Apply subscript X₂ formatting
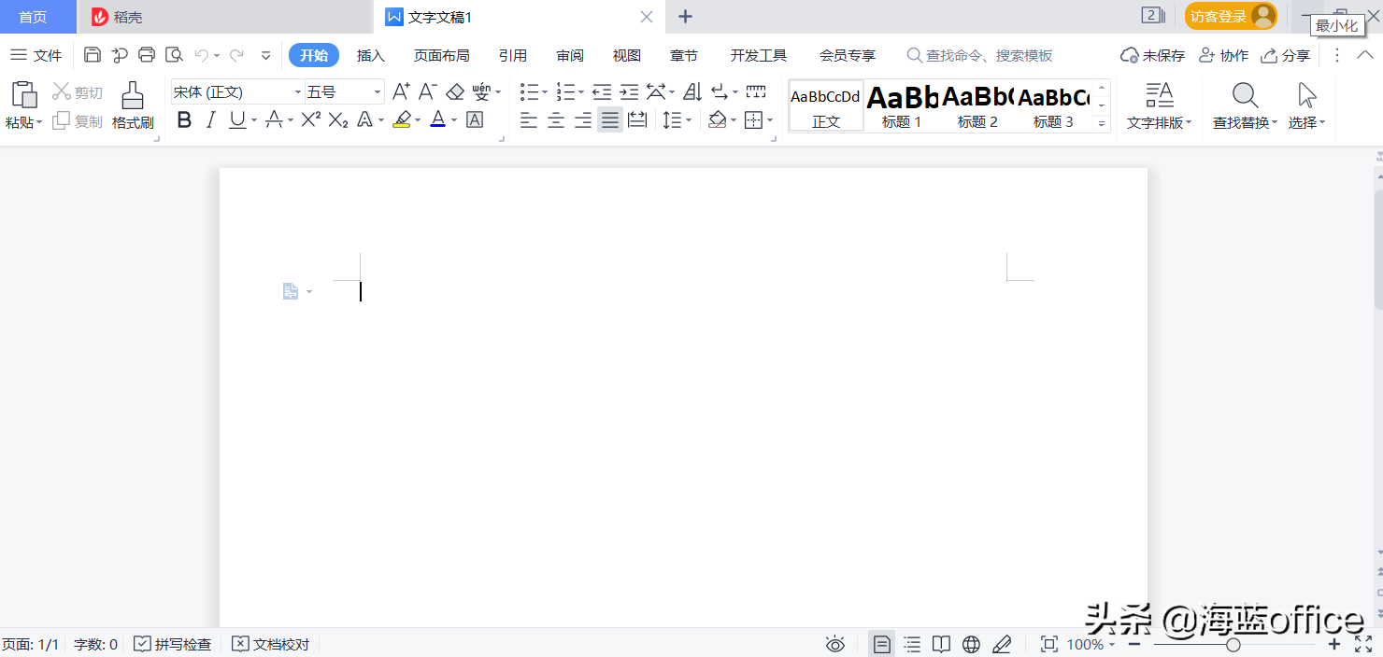 point(338,119)
